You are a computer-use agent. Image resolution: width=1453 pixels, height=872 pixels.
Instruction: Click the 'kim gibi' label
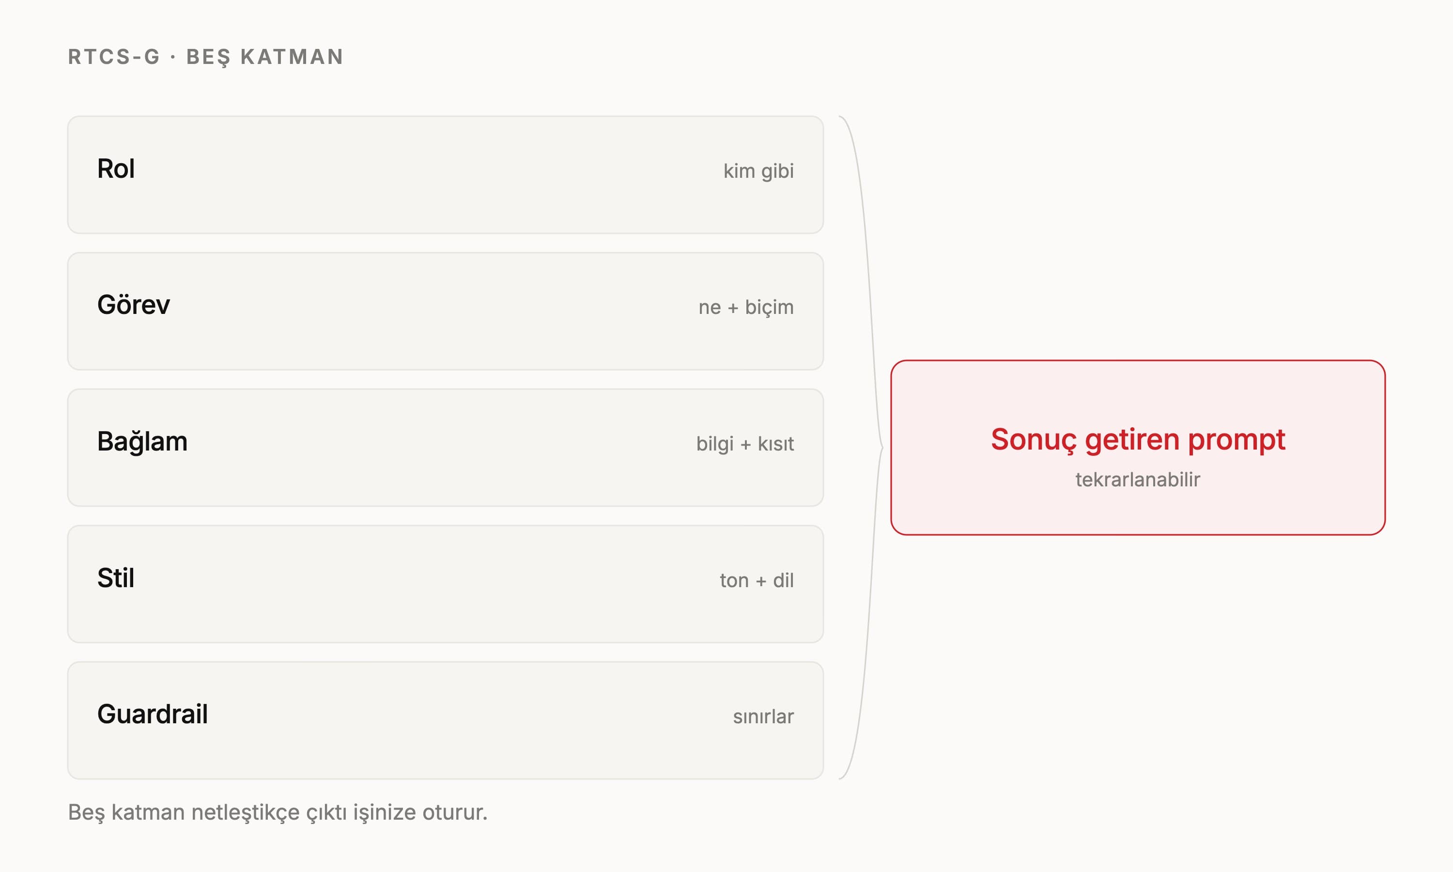pos(758,171)
